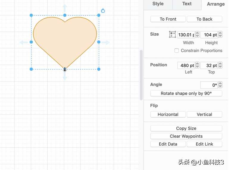
Task: Switch to the Style tab
Action: coord(158,4)
